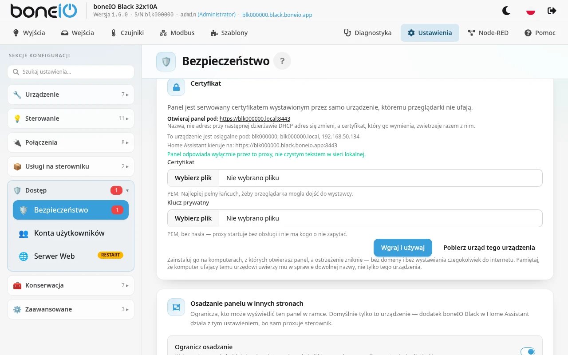Image resolution: width=568 pixels, height=355 pixels.
Task: Log out using the exit icon
Action: click(x=552, y=11)
